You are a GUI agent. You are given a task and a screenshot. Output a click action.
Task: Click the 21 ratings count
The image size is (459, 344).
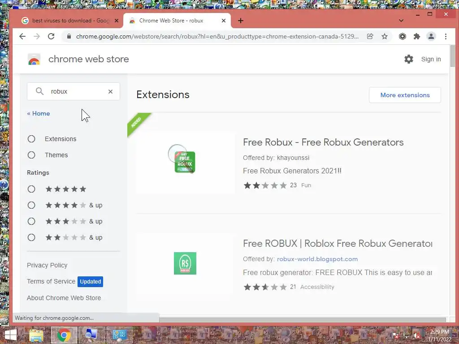293,287
